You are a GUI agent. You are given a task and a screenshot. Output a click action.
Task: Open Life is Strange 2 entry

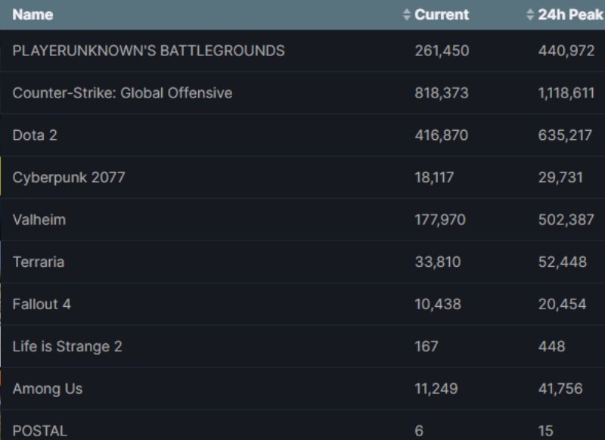click(x=67, y=347)
